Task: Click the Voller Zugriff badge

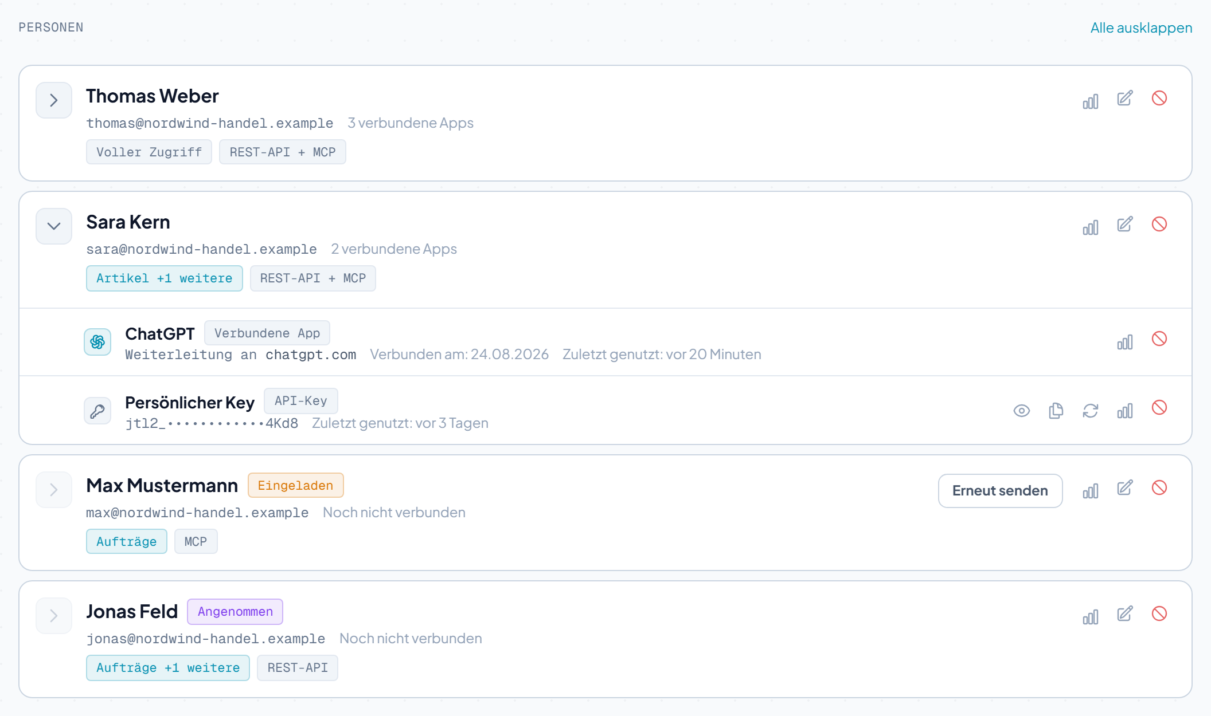Action: click(x=149, y=152)
